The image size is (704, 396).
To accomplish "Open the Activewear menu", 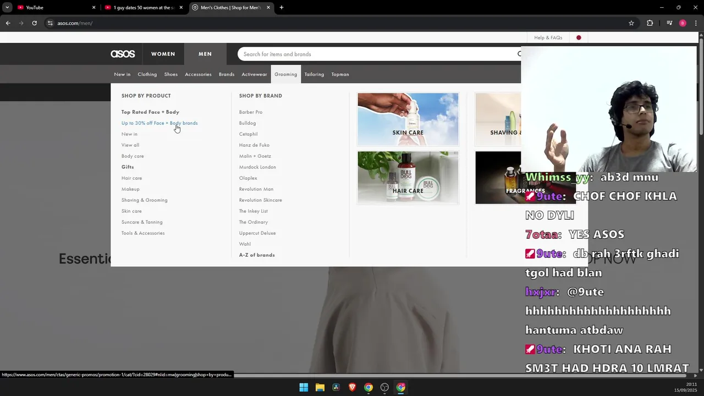I will pyautogui.click(x=254, y=74).
